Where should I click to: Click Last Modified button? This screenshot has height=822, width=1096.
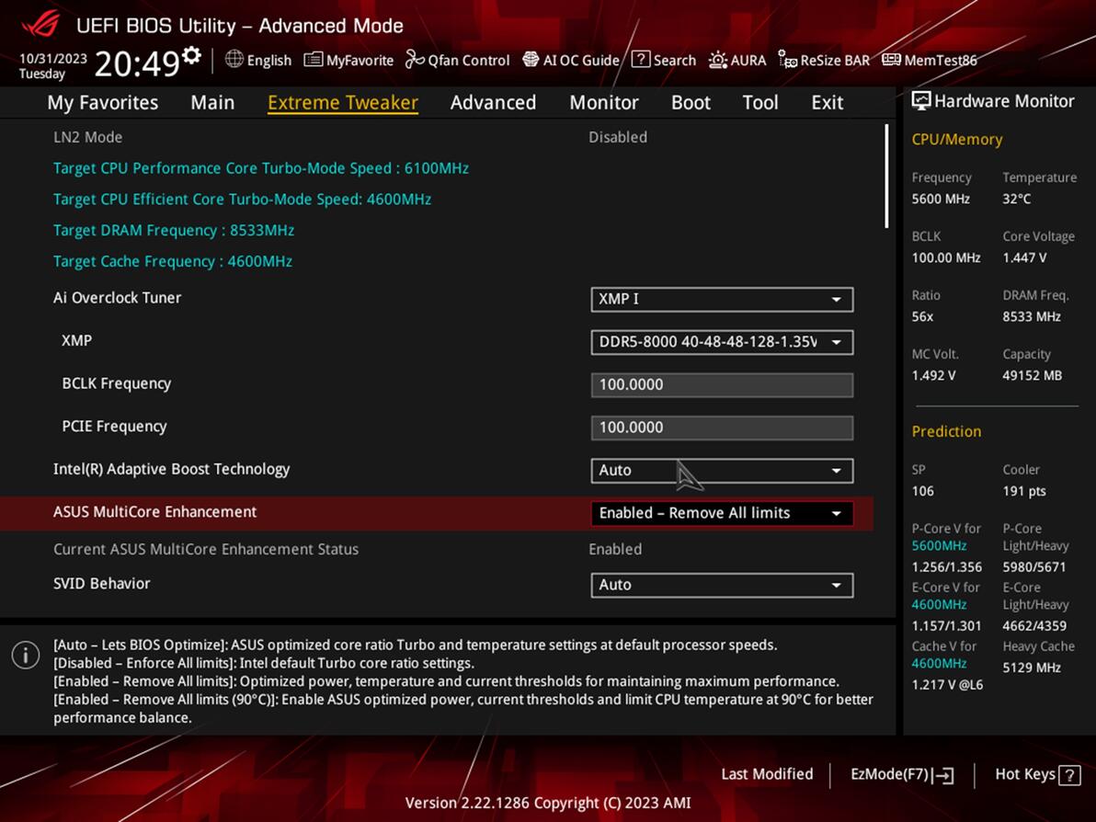click(767, 774)
